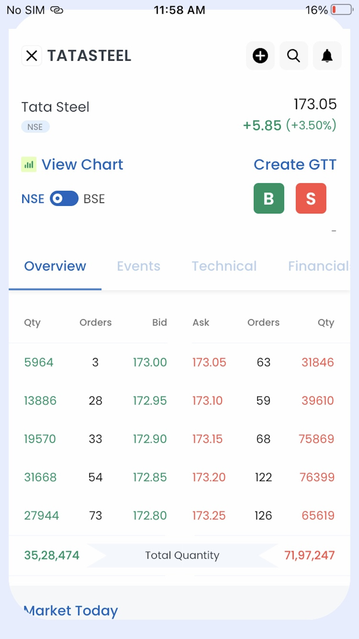
Task: Open the Financial tab
Action: click(318, 266)
